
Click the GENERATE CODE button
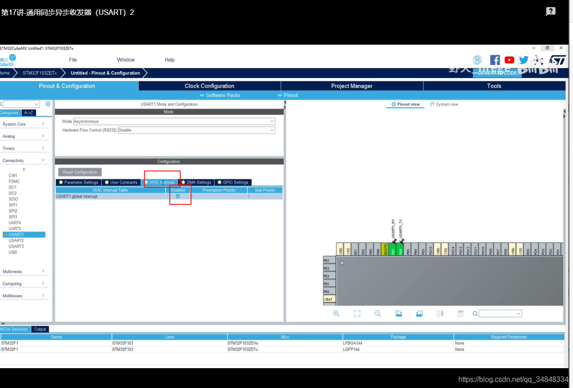tap(497, 73)
